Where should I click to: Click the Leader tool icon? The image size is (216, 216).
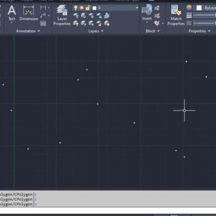pyautogui.click(x=43, y=16)
